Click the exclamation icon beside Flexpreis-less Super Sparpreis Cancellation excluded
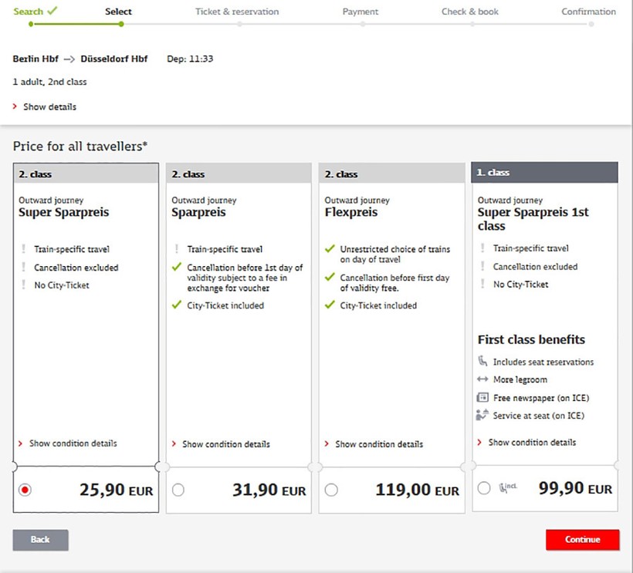633x573 pixels. (x=24, y=268)
